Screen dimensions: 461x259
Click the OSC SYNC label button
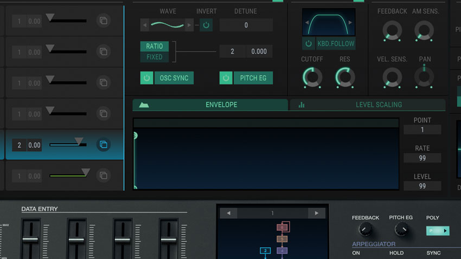point(174,78)
